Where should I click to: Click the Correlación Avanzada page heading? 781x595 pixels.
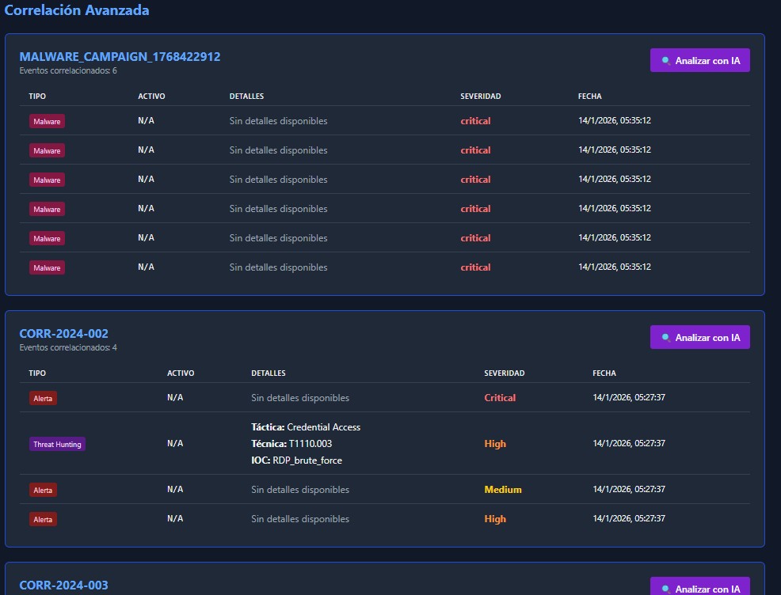coord(75,10)
